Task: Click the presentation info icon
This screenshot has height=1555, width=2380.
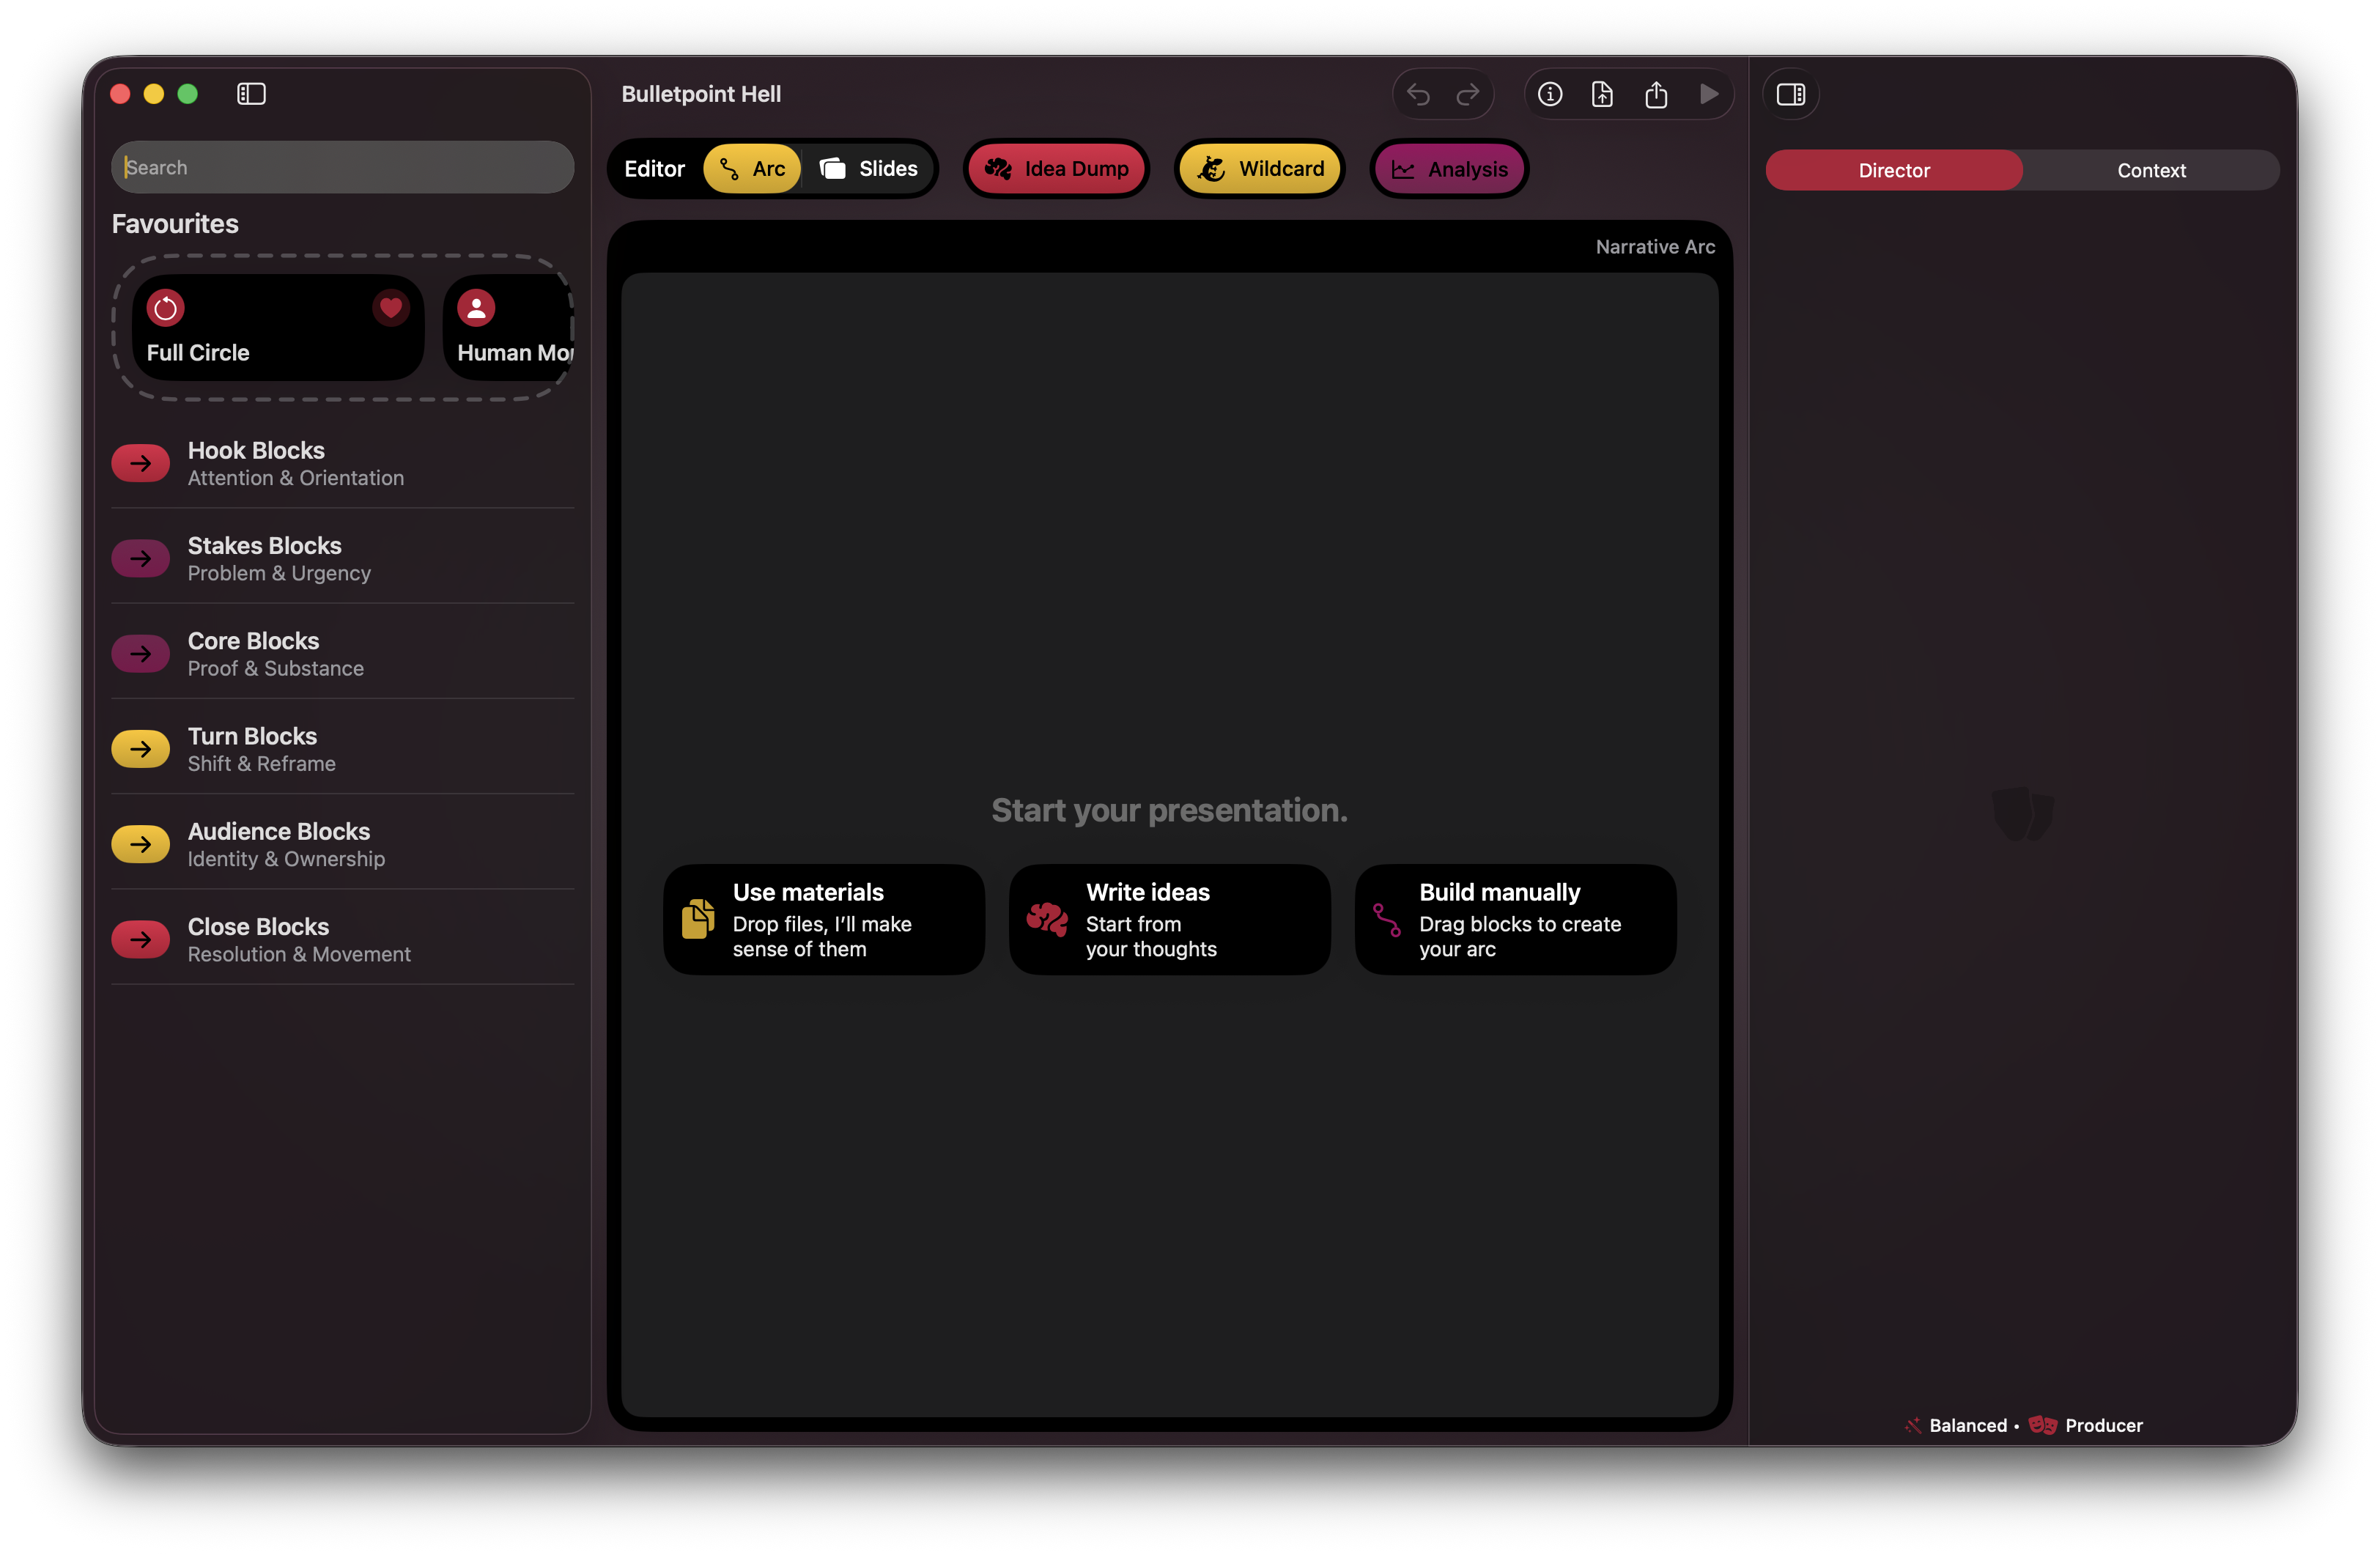Action: coord(1549,93)
